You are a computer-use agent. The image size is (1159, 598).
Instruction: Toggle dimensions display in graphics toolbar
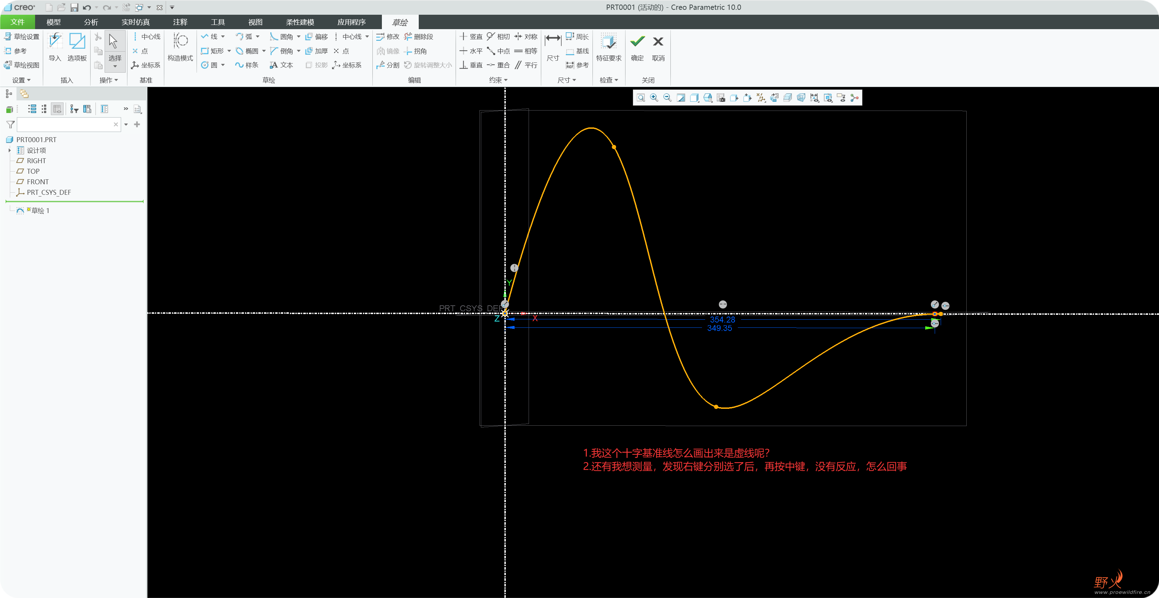[x=814, y=98]
